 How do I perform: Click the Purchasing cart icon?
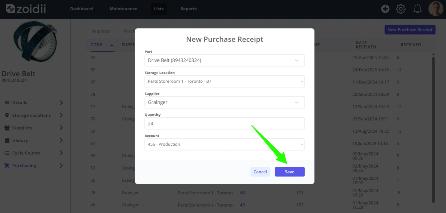7,166
